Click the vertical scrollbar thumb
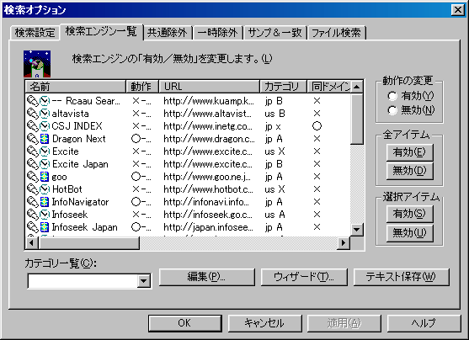469x340 pixels. click(356, 119)
